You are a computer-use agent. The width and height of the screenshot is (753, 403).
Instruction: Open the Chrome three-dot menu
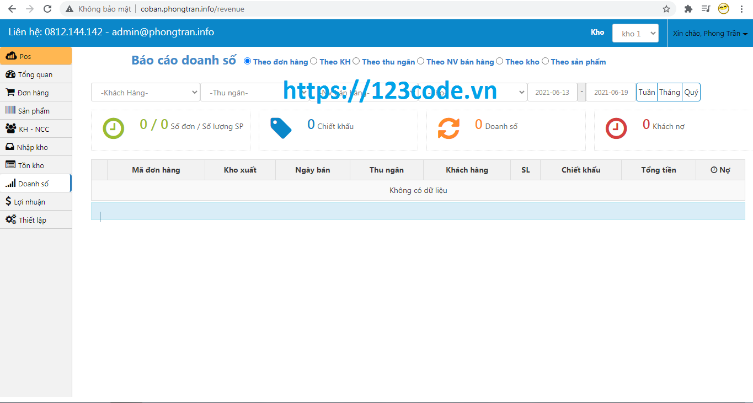741,9
